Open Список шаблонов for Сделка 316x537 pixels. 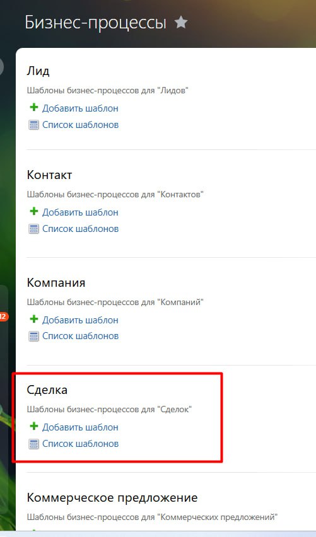point(80,444)
